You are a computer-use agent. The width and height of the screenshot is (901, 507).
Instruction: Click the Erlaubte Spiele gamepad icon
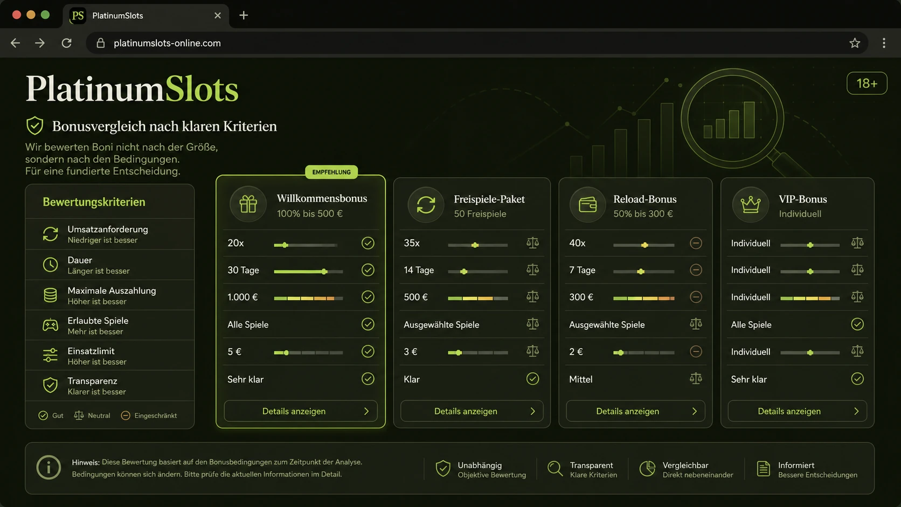[50, 325]
